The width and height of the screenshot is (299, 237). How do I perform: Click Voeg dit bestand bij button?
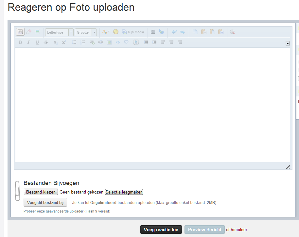45,203
